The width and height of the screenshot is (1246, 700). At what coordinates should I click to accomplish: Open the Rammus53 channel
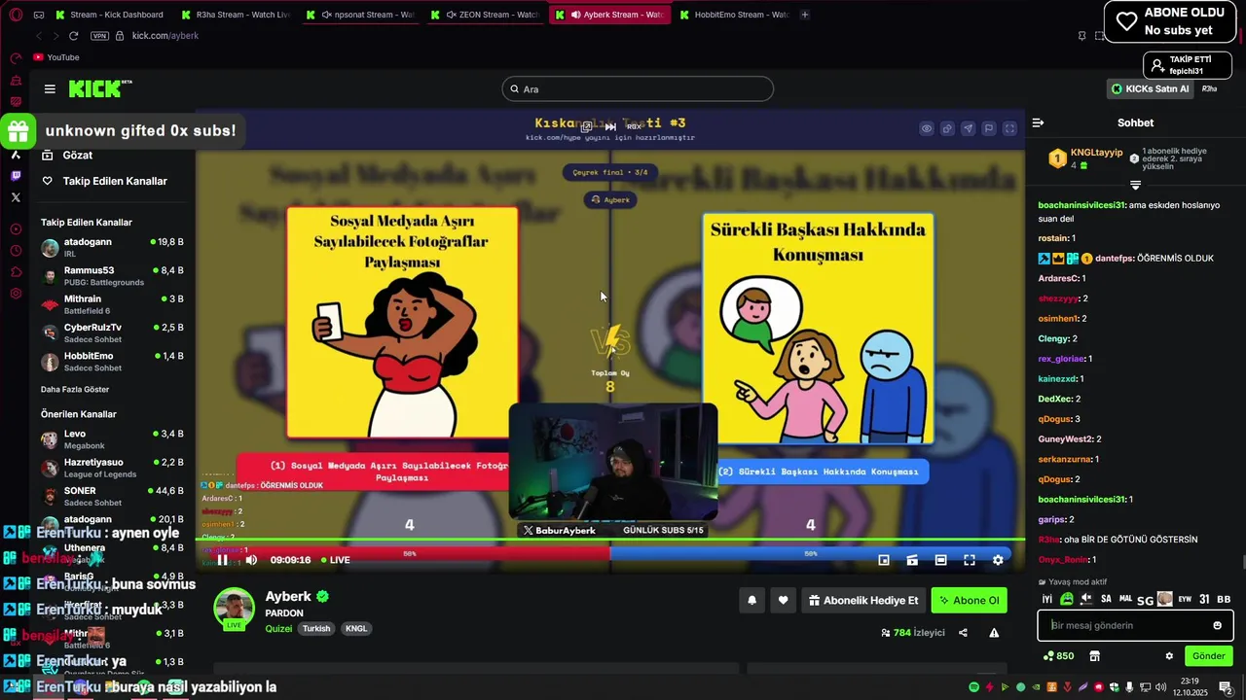tap(112, 276)
